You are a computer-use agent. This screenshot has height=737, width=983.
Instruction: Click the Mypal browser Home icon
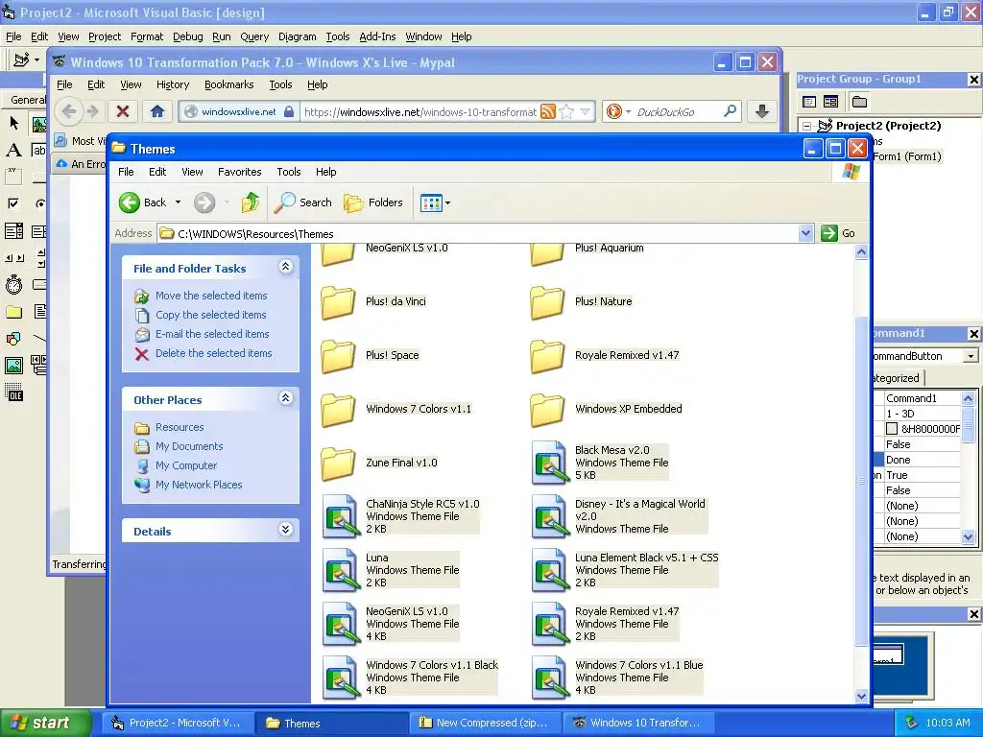tap(156, 111)
